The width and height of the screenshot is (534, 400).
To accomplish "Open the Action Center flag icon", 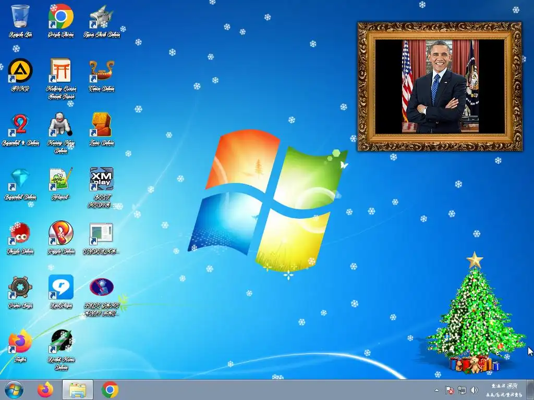I will (449, 390).
